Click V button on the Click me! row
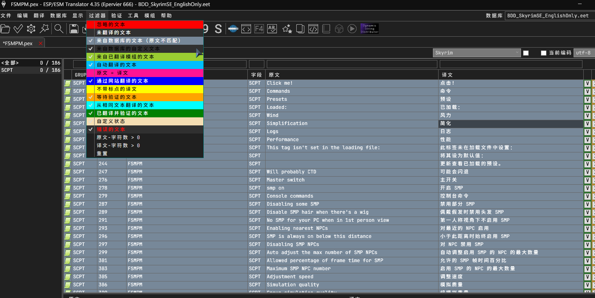595x298 pixels. coord(587,83)
